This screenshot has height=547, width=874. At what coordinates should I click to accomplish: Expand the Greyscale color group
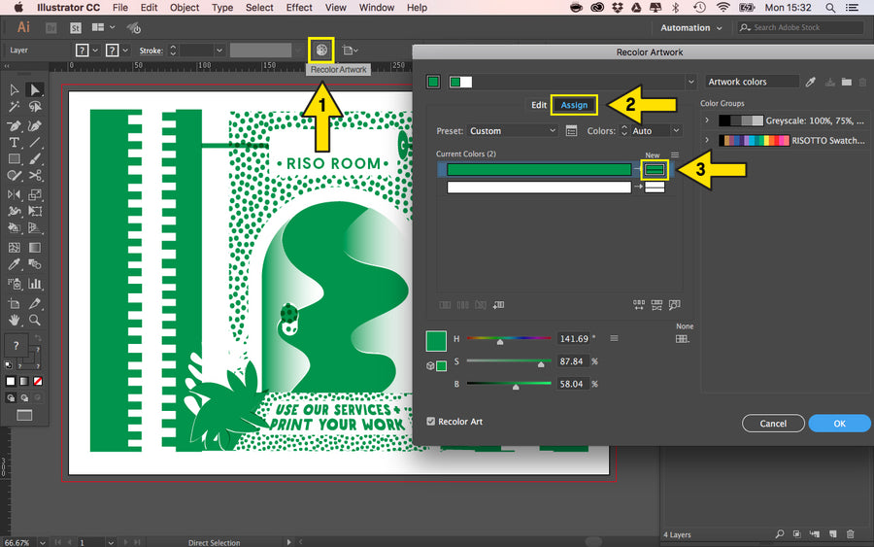[x=707, y=120]
